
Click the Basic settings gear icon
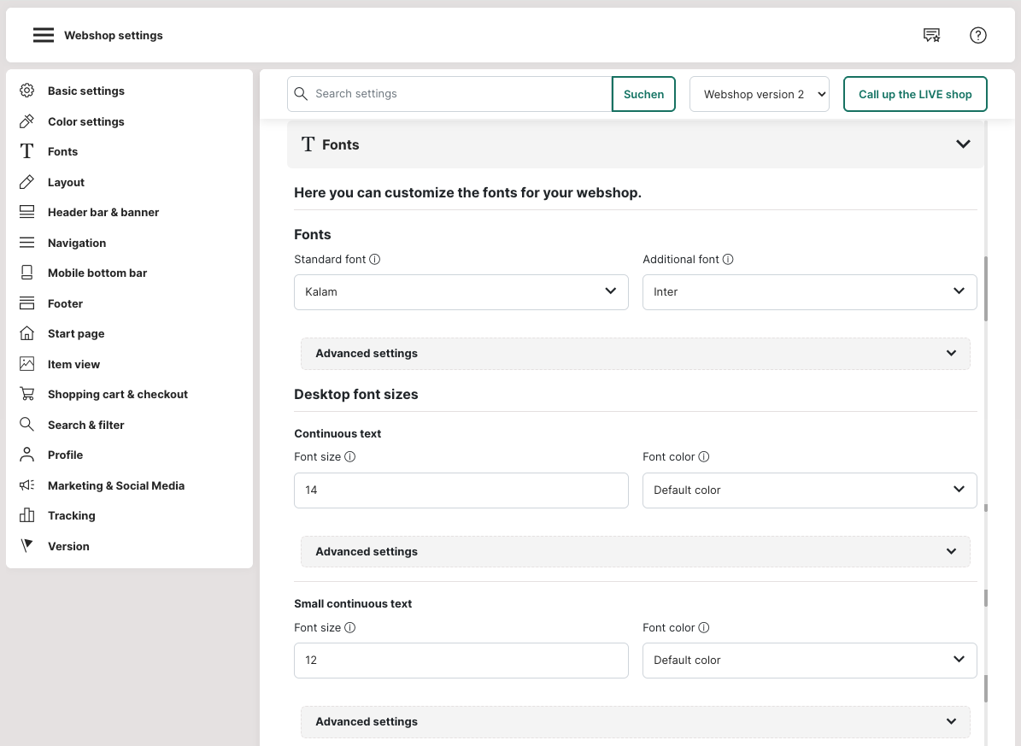pyautogui.click(x=27, y=91)
